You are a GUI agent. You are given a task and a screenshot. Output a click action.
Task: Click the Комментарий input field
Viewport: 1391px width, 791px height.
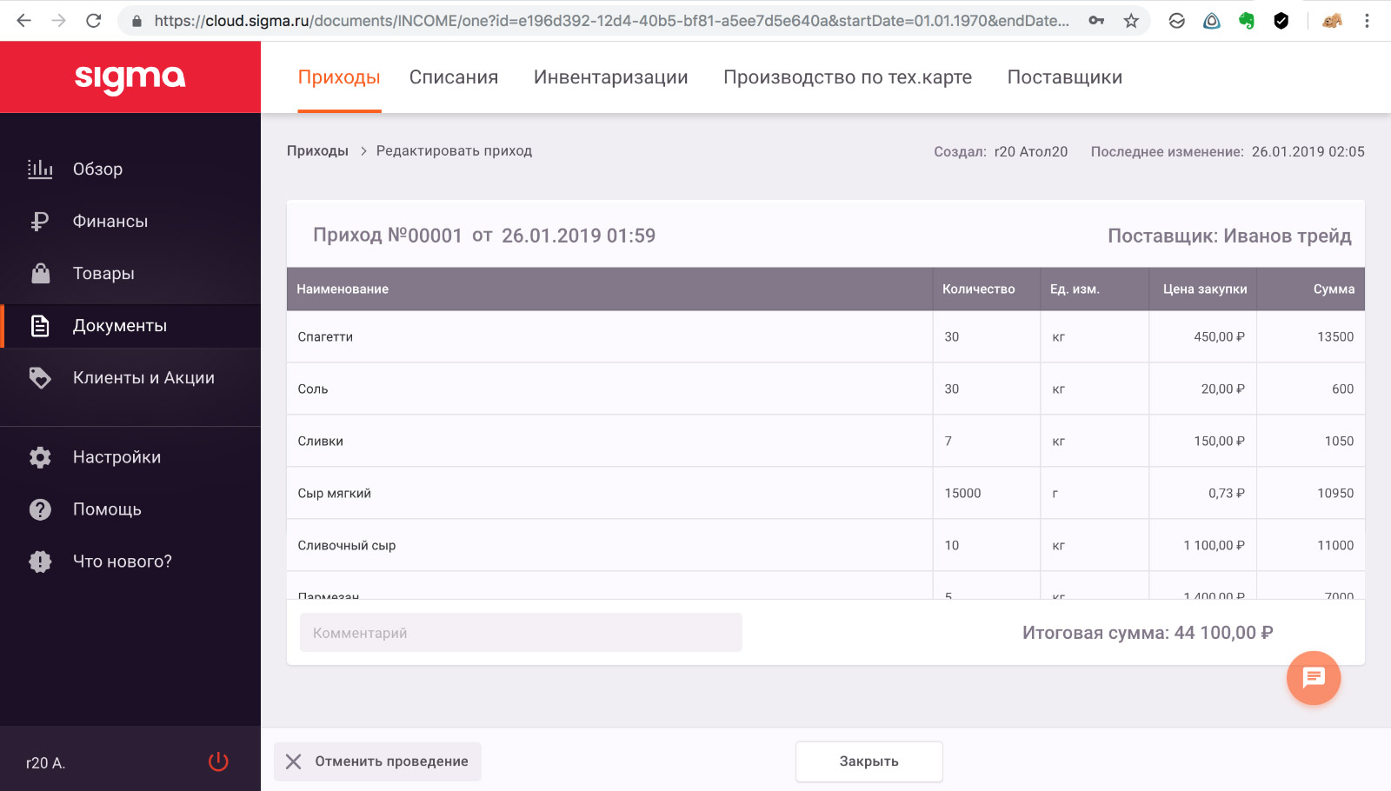pyautogui.click(x=521, y=633)
